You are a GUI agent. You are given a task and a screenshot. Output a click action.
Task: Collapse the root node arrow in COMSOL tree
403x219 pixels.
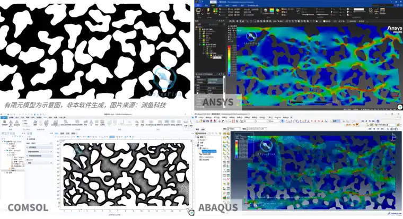click(2, 142)
